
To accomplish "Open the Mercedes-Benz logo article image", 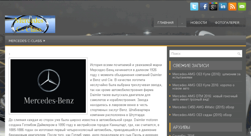I will coord(48,86).
